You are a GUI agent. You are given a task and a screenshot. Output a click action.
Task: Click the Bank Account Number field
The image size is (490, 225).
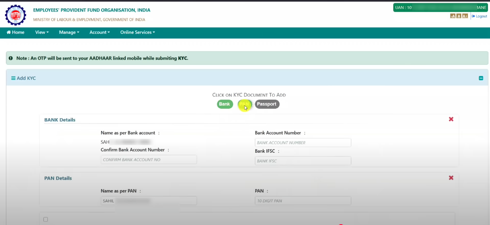point(303,143)
